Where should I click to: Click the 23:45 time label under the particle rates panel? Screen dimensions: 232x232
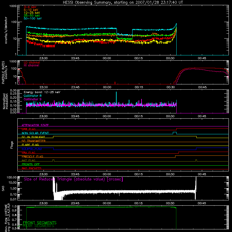pos(75,87)
